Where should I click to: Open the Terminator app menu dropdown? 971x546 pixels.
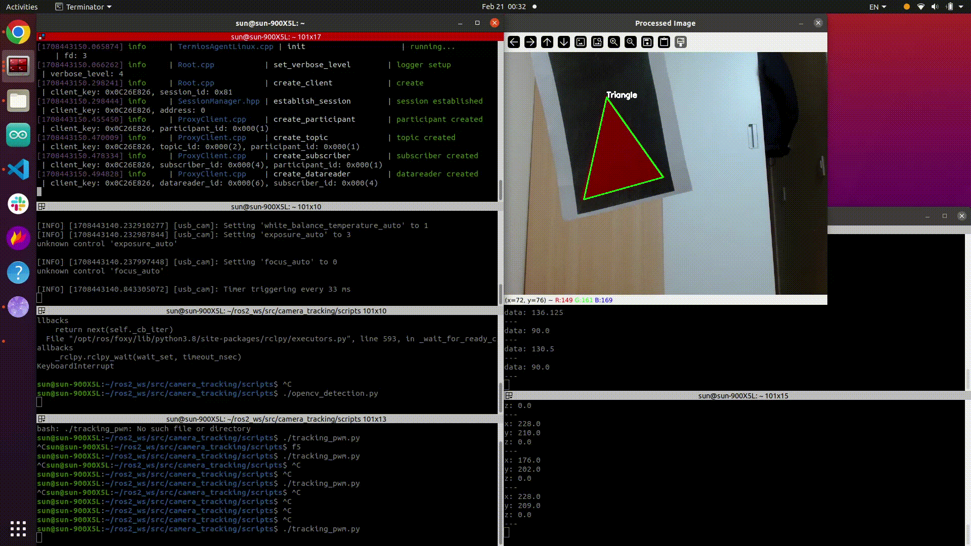click(x=83, y=7)
